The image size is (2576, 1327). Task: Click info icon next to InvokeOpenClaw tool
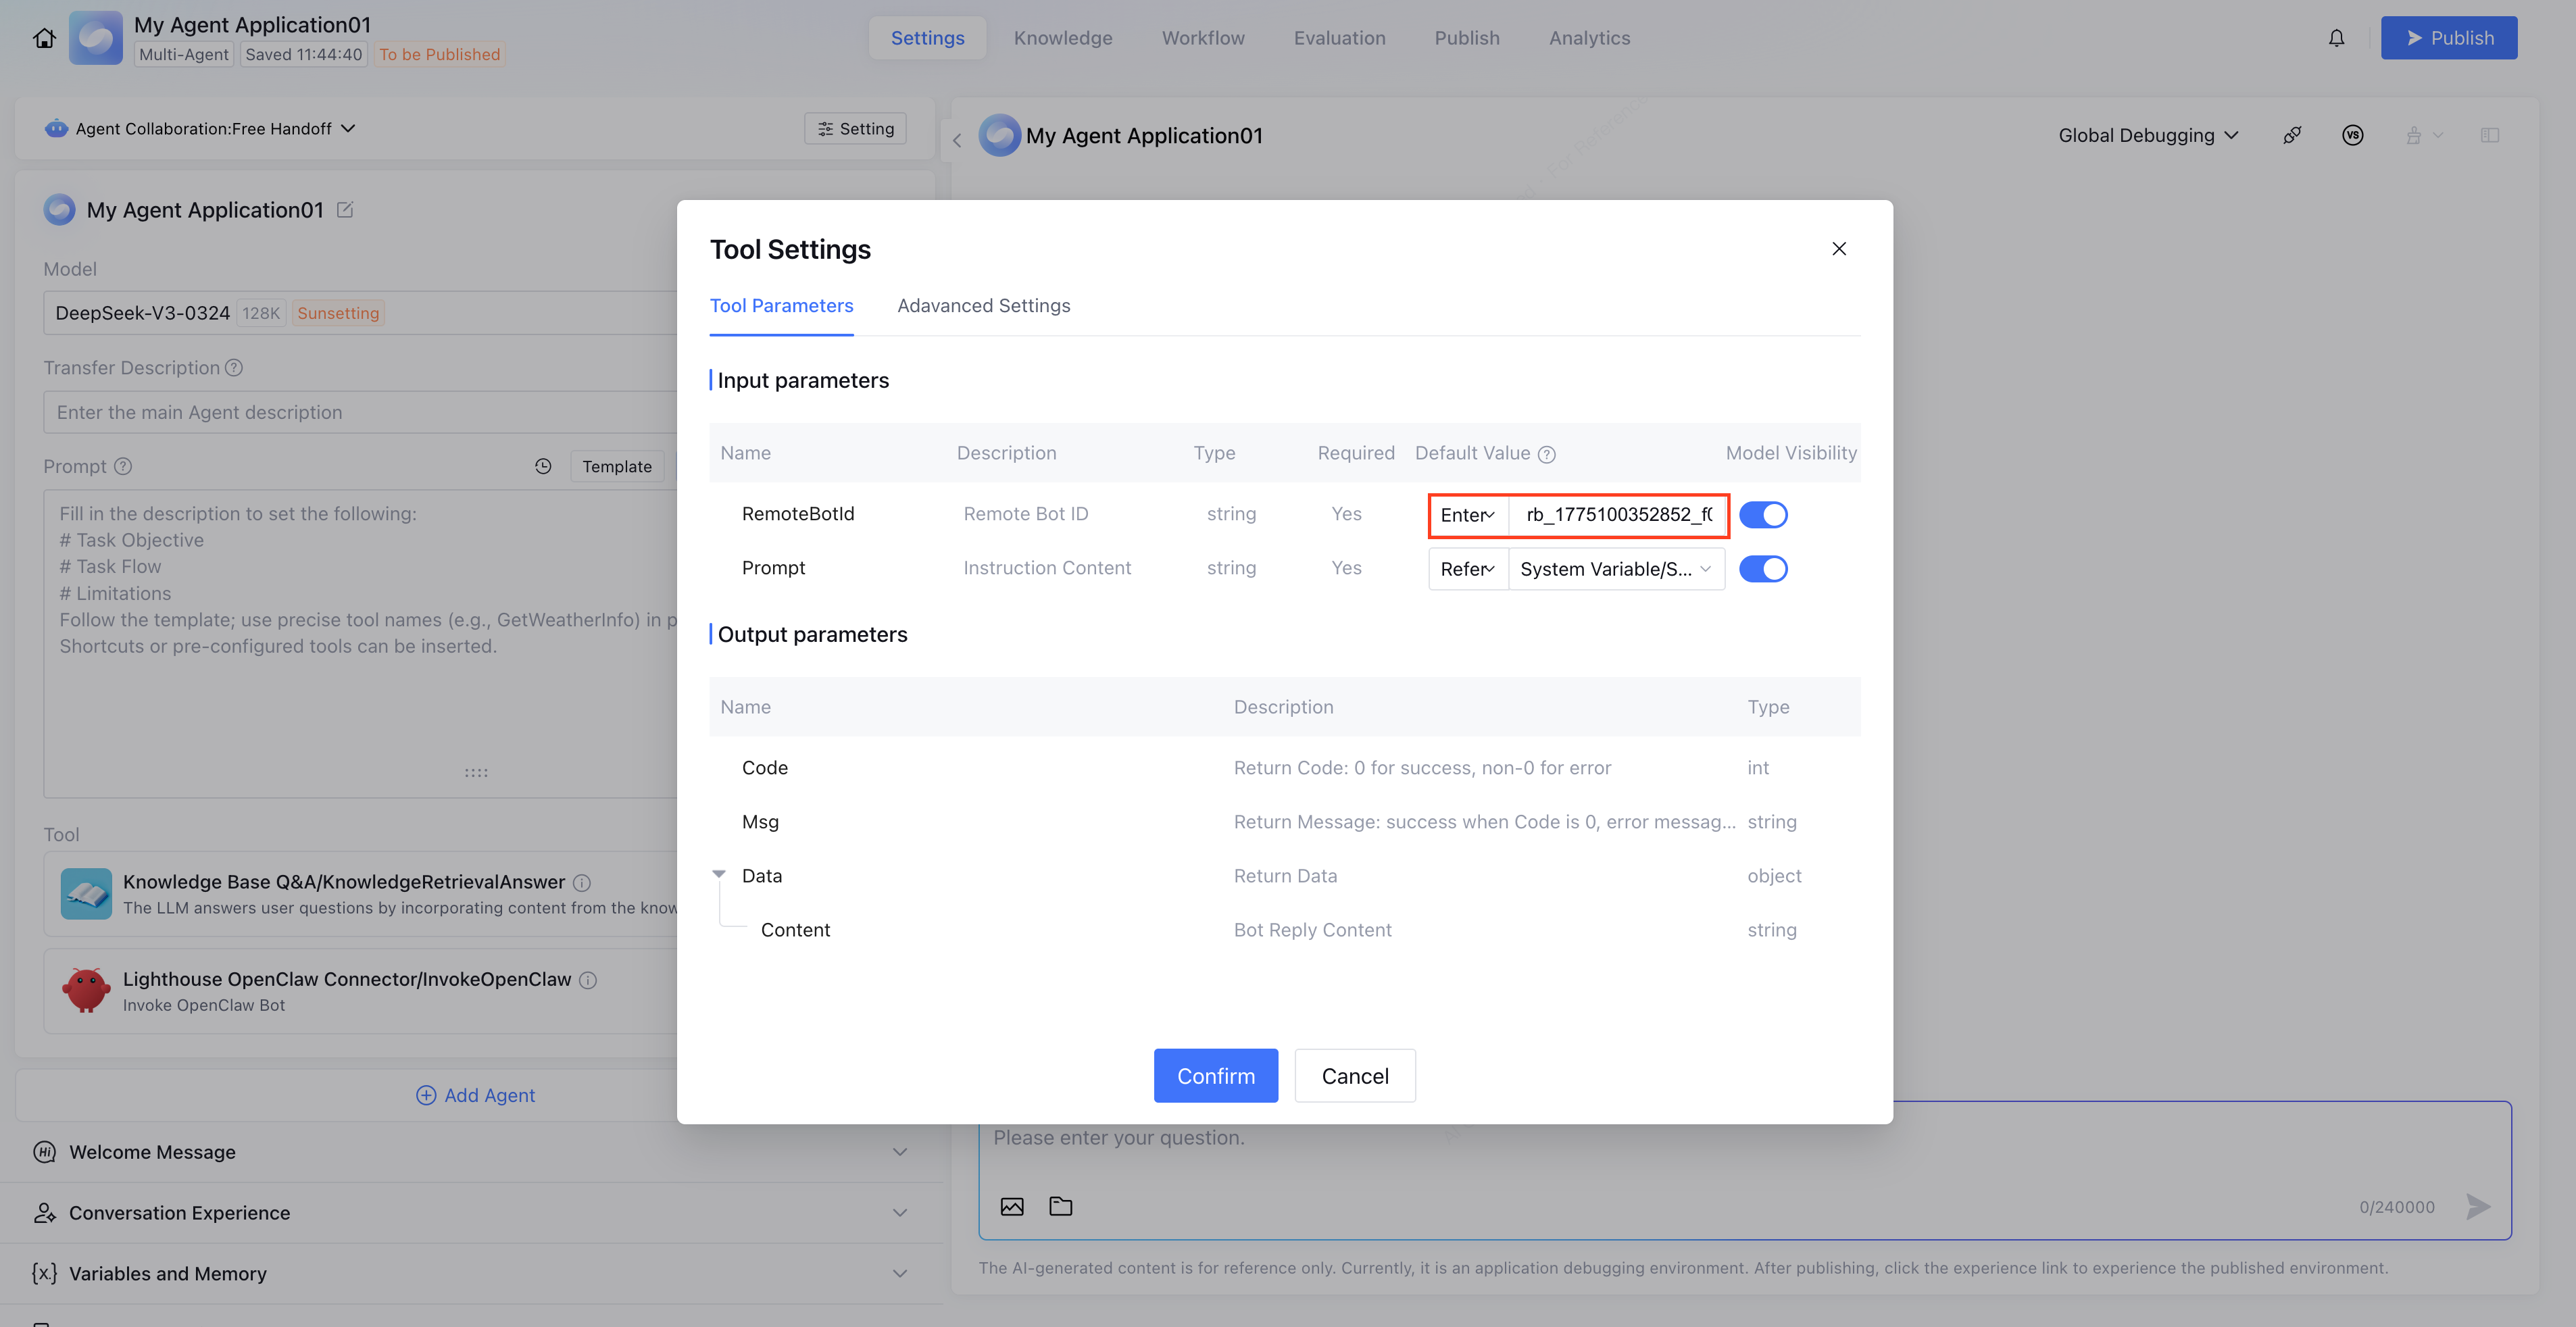(588, 980)
